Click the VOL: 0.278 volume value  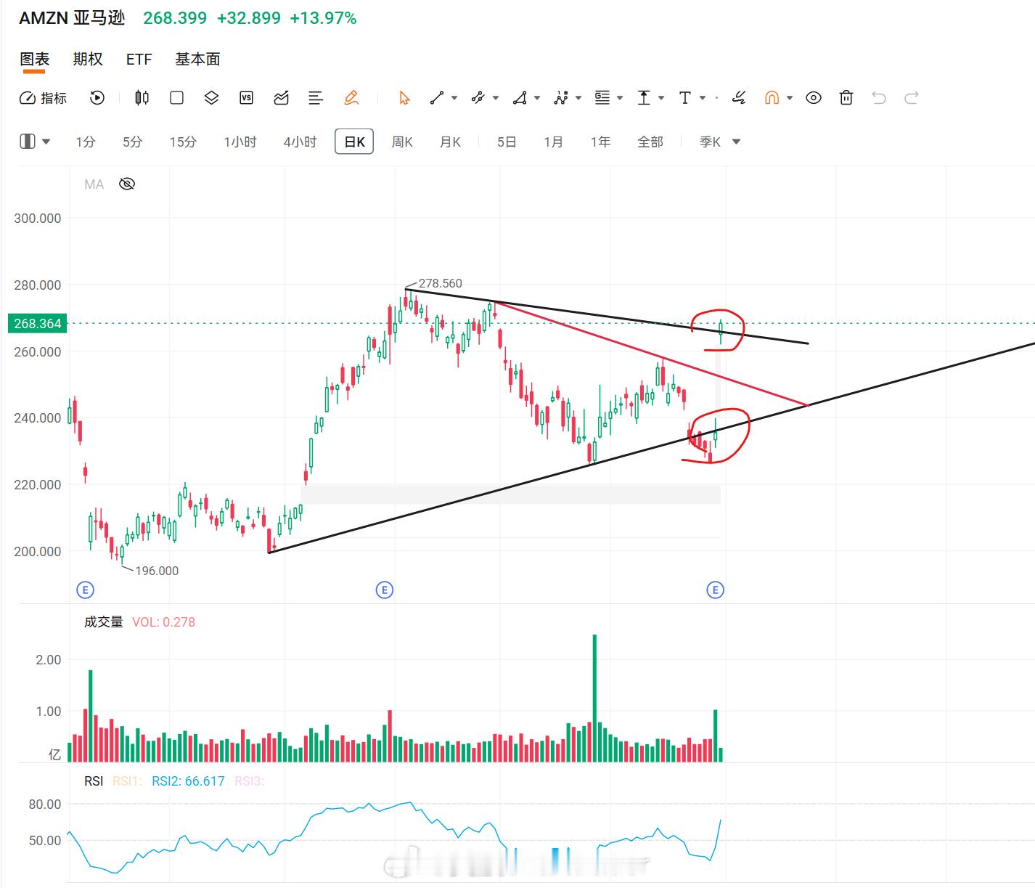coord(163,622)
